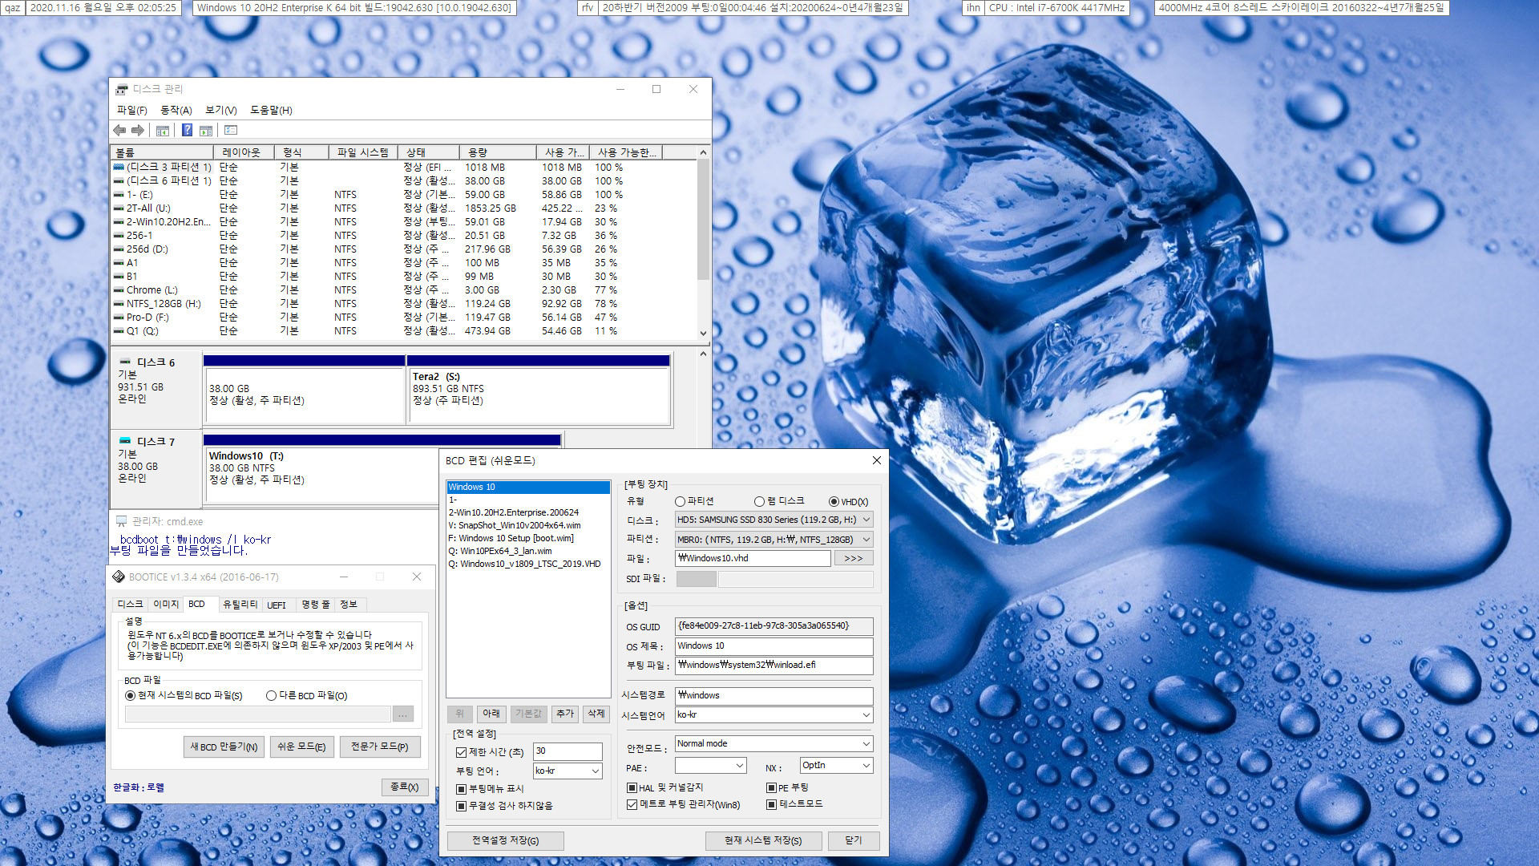
Task: Open the 시스템언어 dropdown showing ko-kr
Action: (774, 714)
